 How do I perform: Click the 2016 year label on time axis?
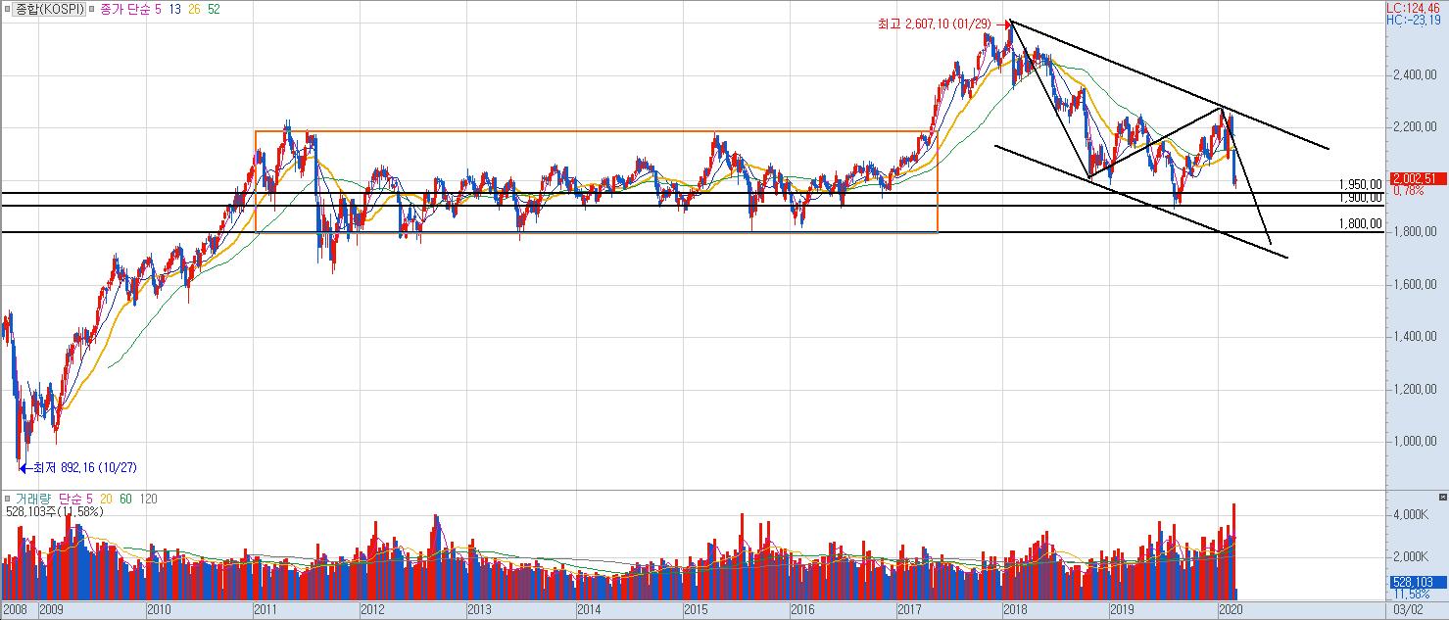802,610
